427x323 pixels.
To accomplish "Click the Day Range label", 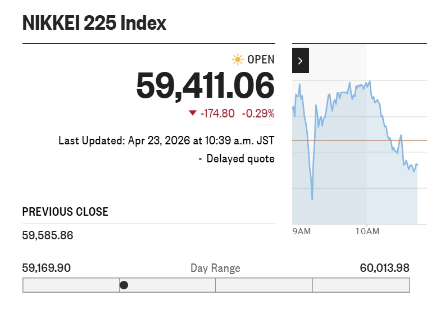I will pyautogui.click(x=215, y=269).
